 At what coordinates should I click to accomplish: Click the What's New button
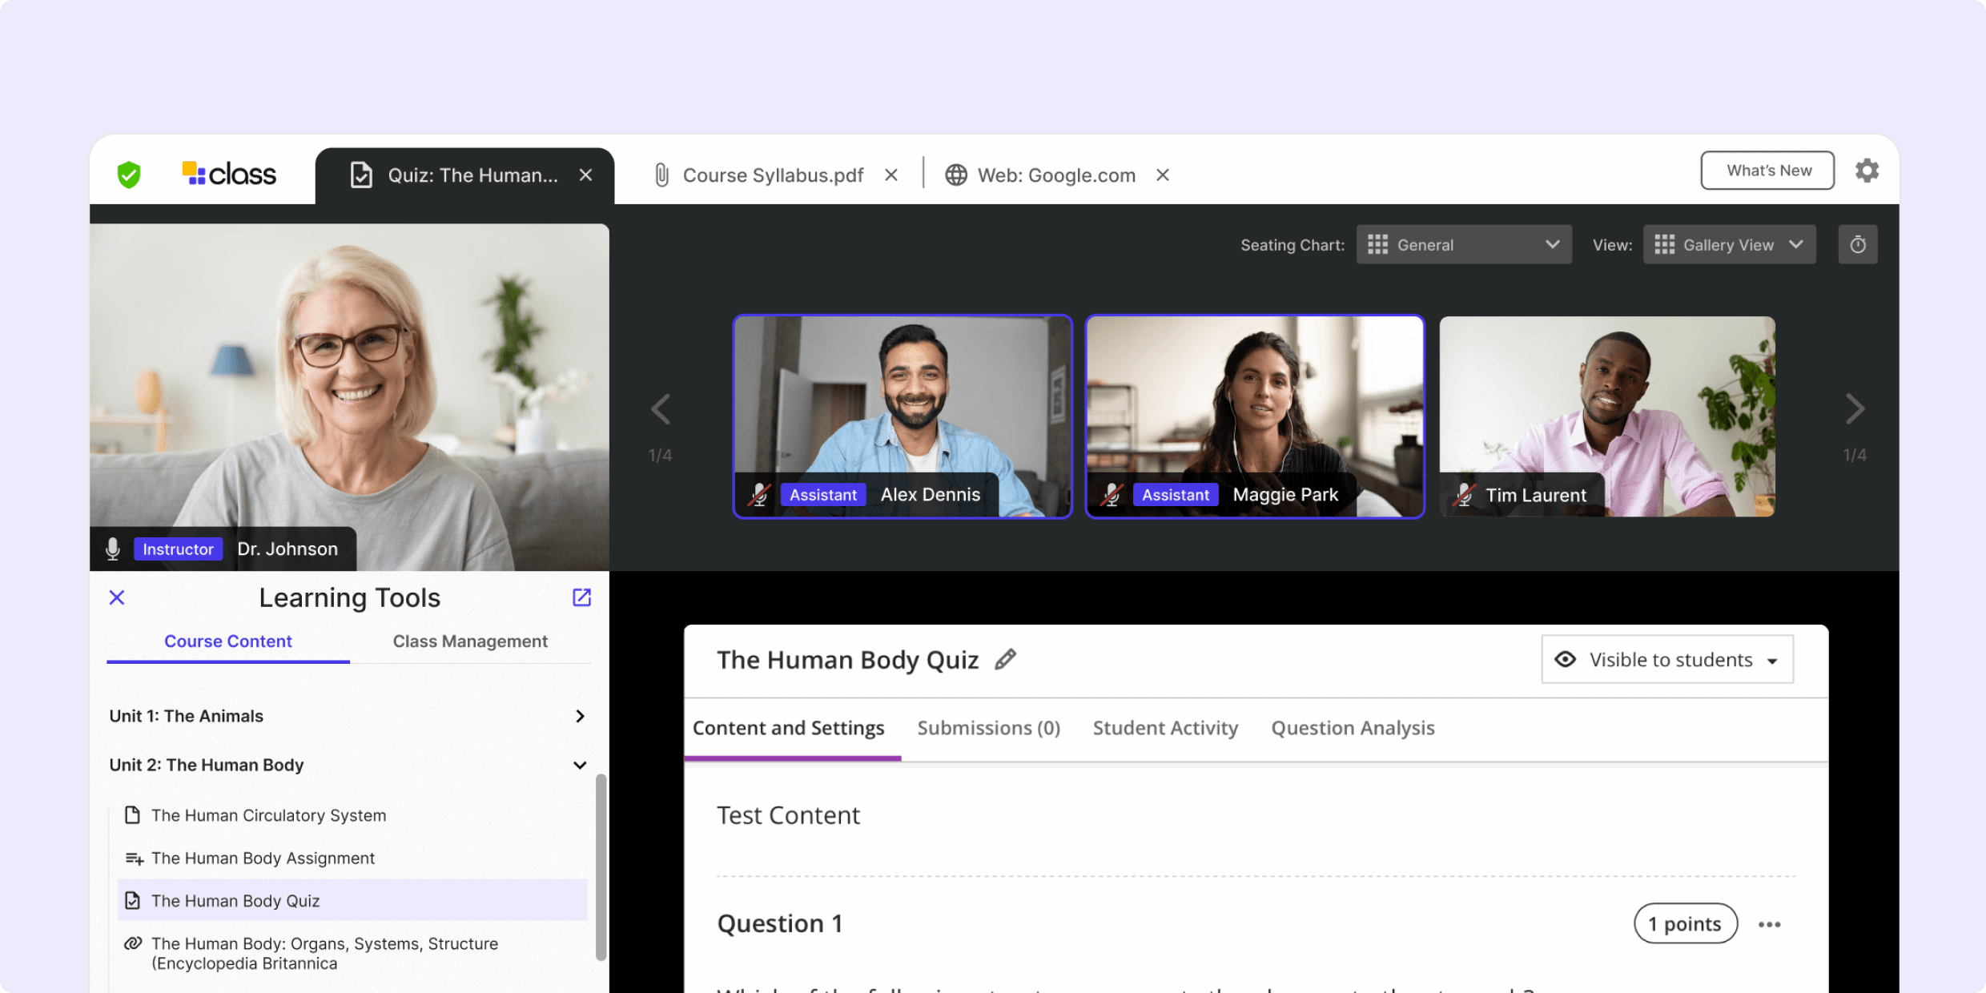pos(1767,170)
